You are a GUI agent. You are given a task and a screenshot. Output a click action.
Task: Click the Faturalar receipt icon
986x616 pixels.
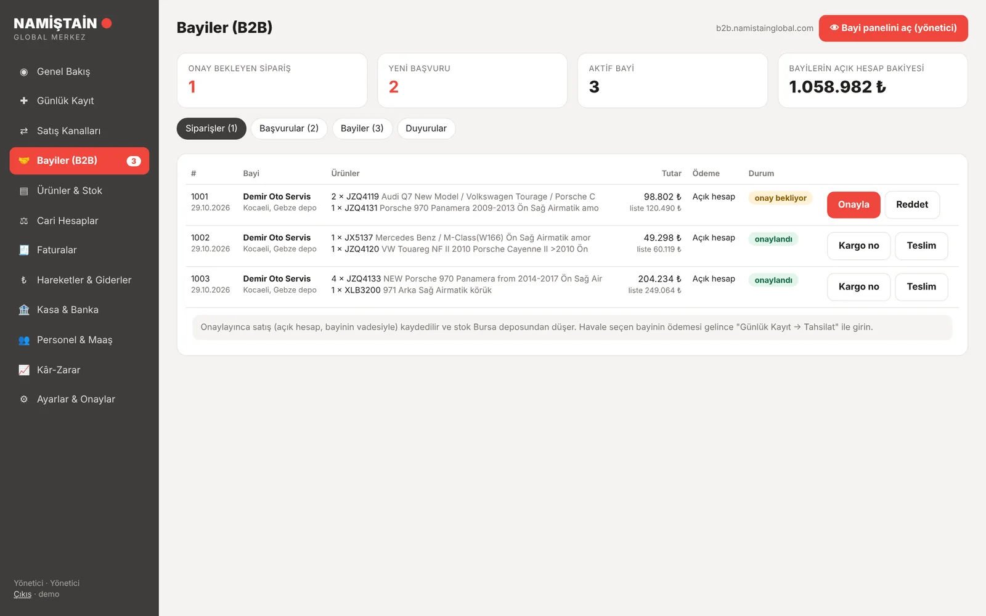tap(24, 250)
